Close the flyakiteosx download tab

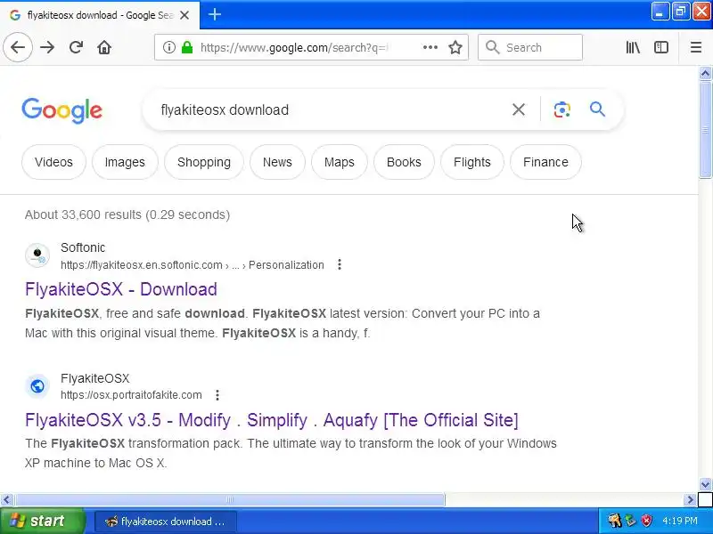pyautogui.click(x=184, y=15)
